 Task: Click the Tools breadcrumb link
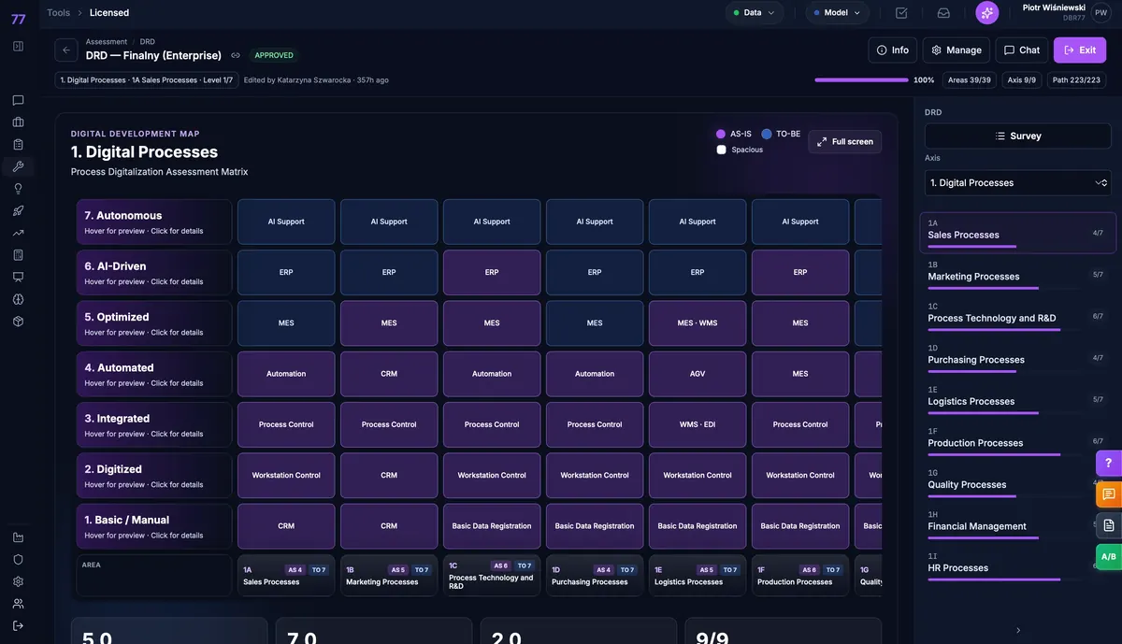(x=58, y=13)
